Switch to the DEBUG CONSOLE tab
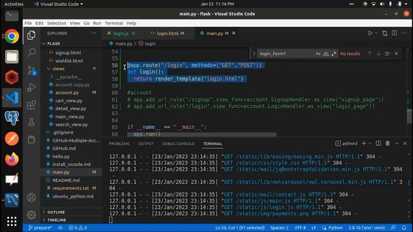Image resolution: width=413 pixels, height=232 pixels. tap(178, 144)
